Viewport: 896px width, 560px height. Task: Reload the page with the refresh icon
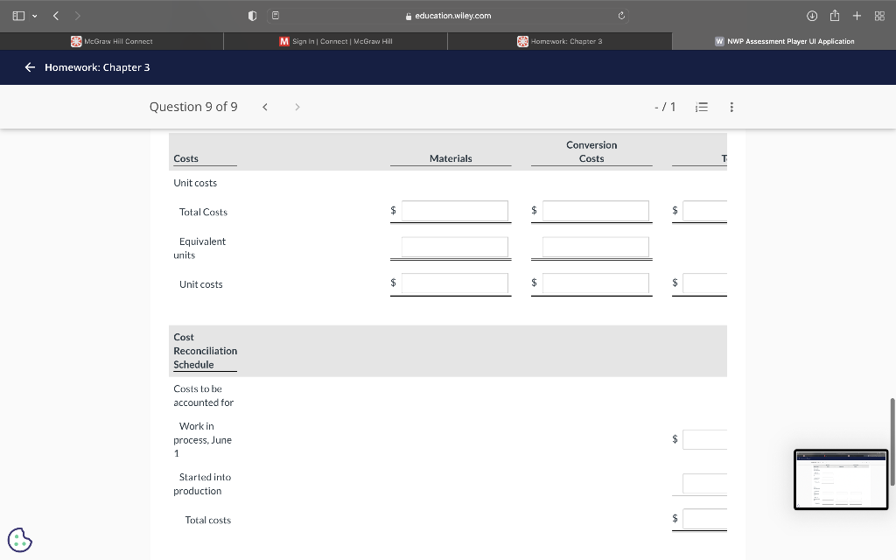621,16
